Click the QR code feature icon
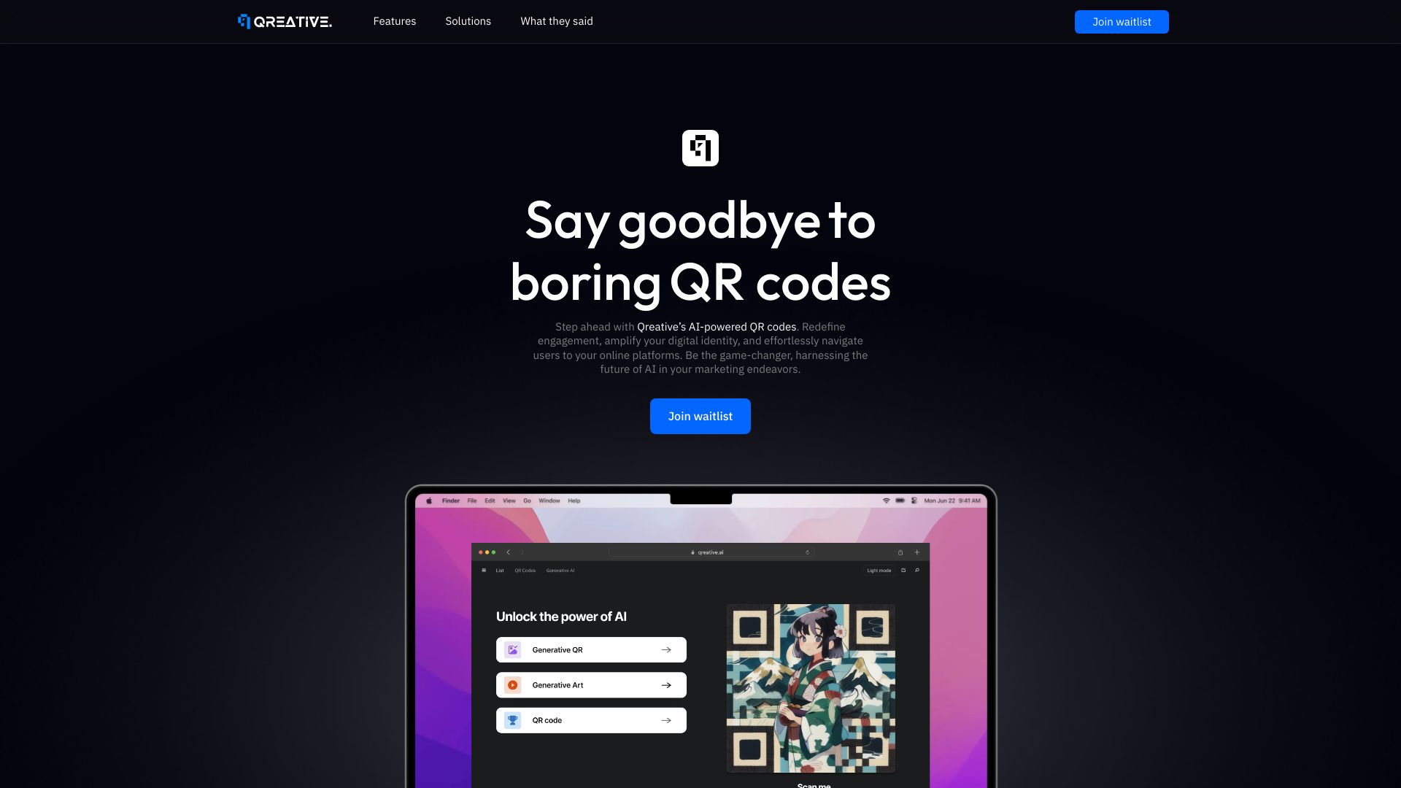The height and width of the screenshot is (788, 1401). 514,721
